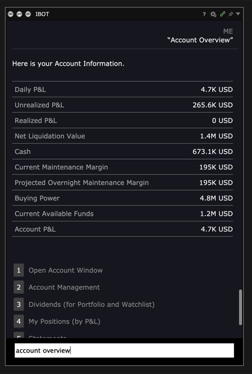Focus the account overview text input field
Image resolution: width=252 pixels, height=374 pixels.
coord(125,351)
